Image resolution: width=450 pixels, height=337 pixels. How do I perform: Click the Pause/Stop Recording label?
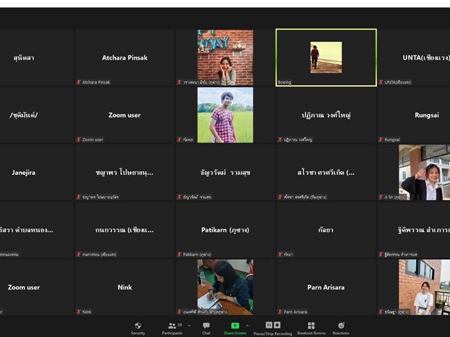[273, 333]
